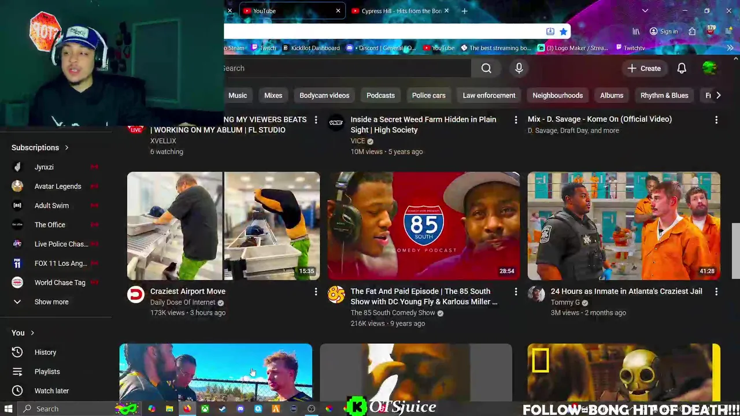This screenshot has height=416, width=740.
Task: Close the Cypress Hill tab
Action: (446, 11)
